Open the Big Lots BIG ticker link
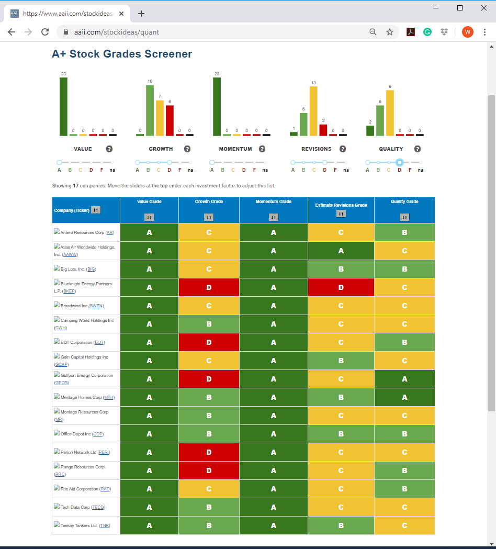This screenshot has width=496, height=549. coord(91,269)
